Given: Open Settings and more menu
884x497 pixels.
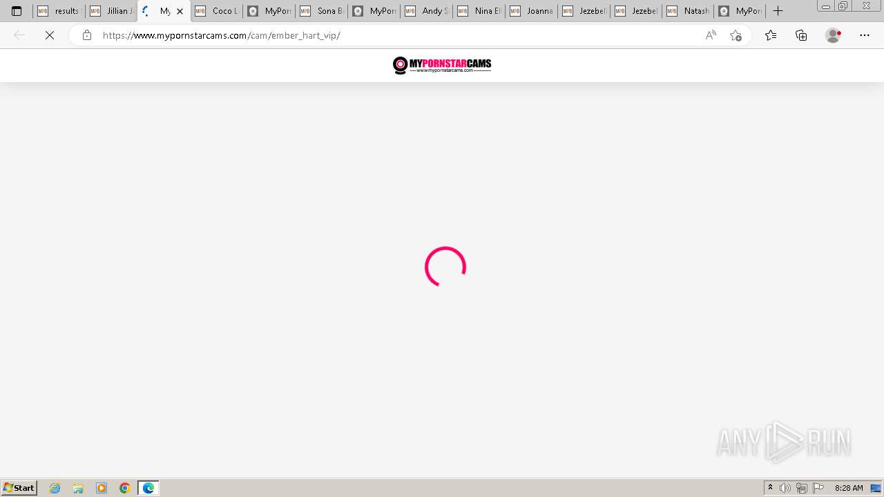Looking at the screenshot, I should (x=865, y=35).
